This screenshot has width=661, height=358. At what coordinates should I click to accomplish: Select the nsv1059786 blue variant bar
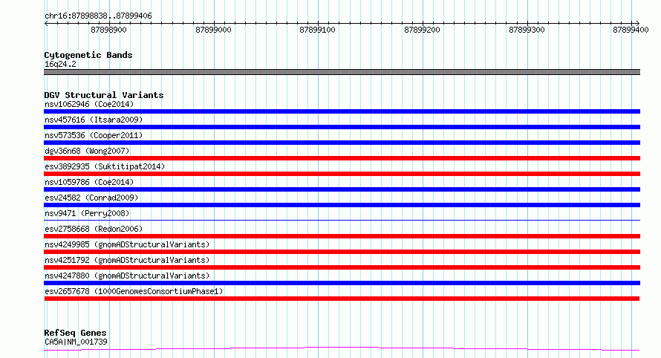[x=342, y=189]
